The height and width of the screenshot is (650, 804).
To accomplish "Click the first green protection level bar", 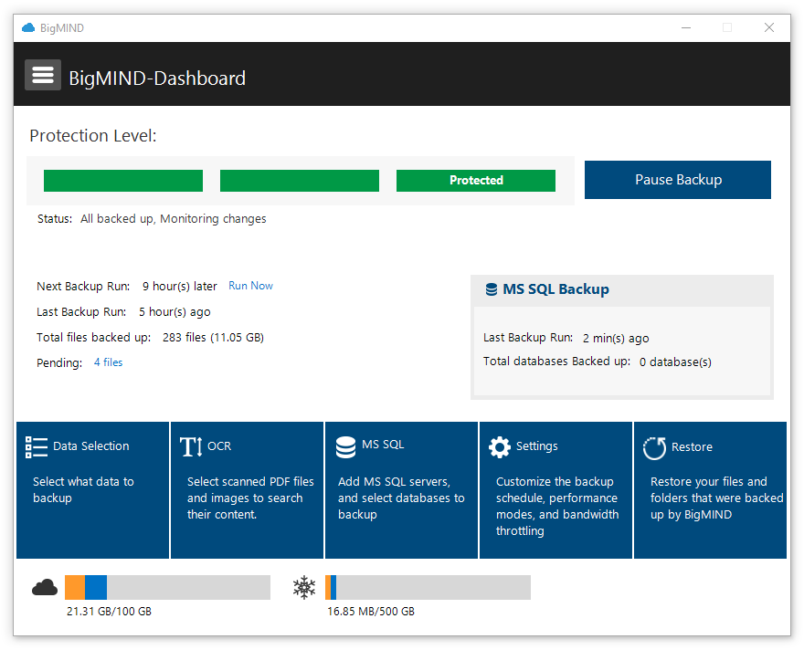I will pyautogui.click(x=123, y=181).
